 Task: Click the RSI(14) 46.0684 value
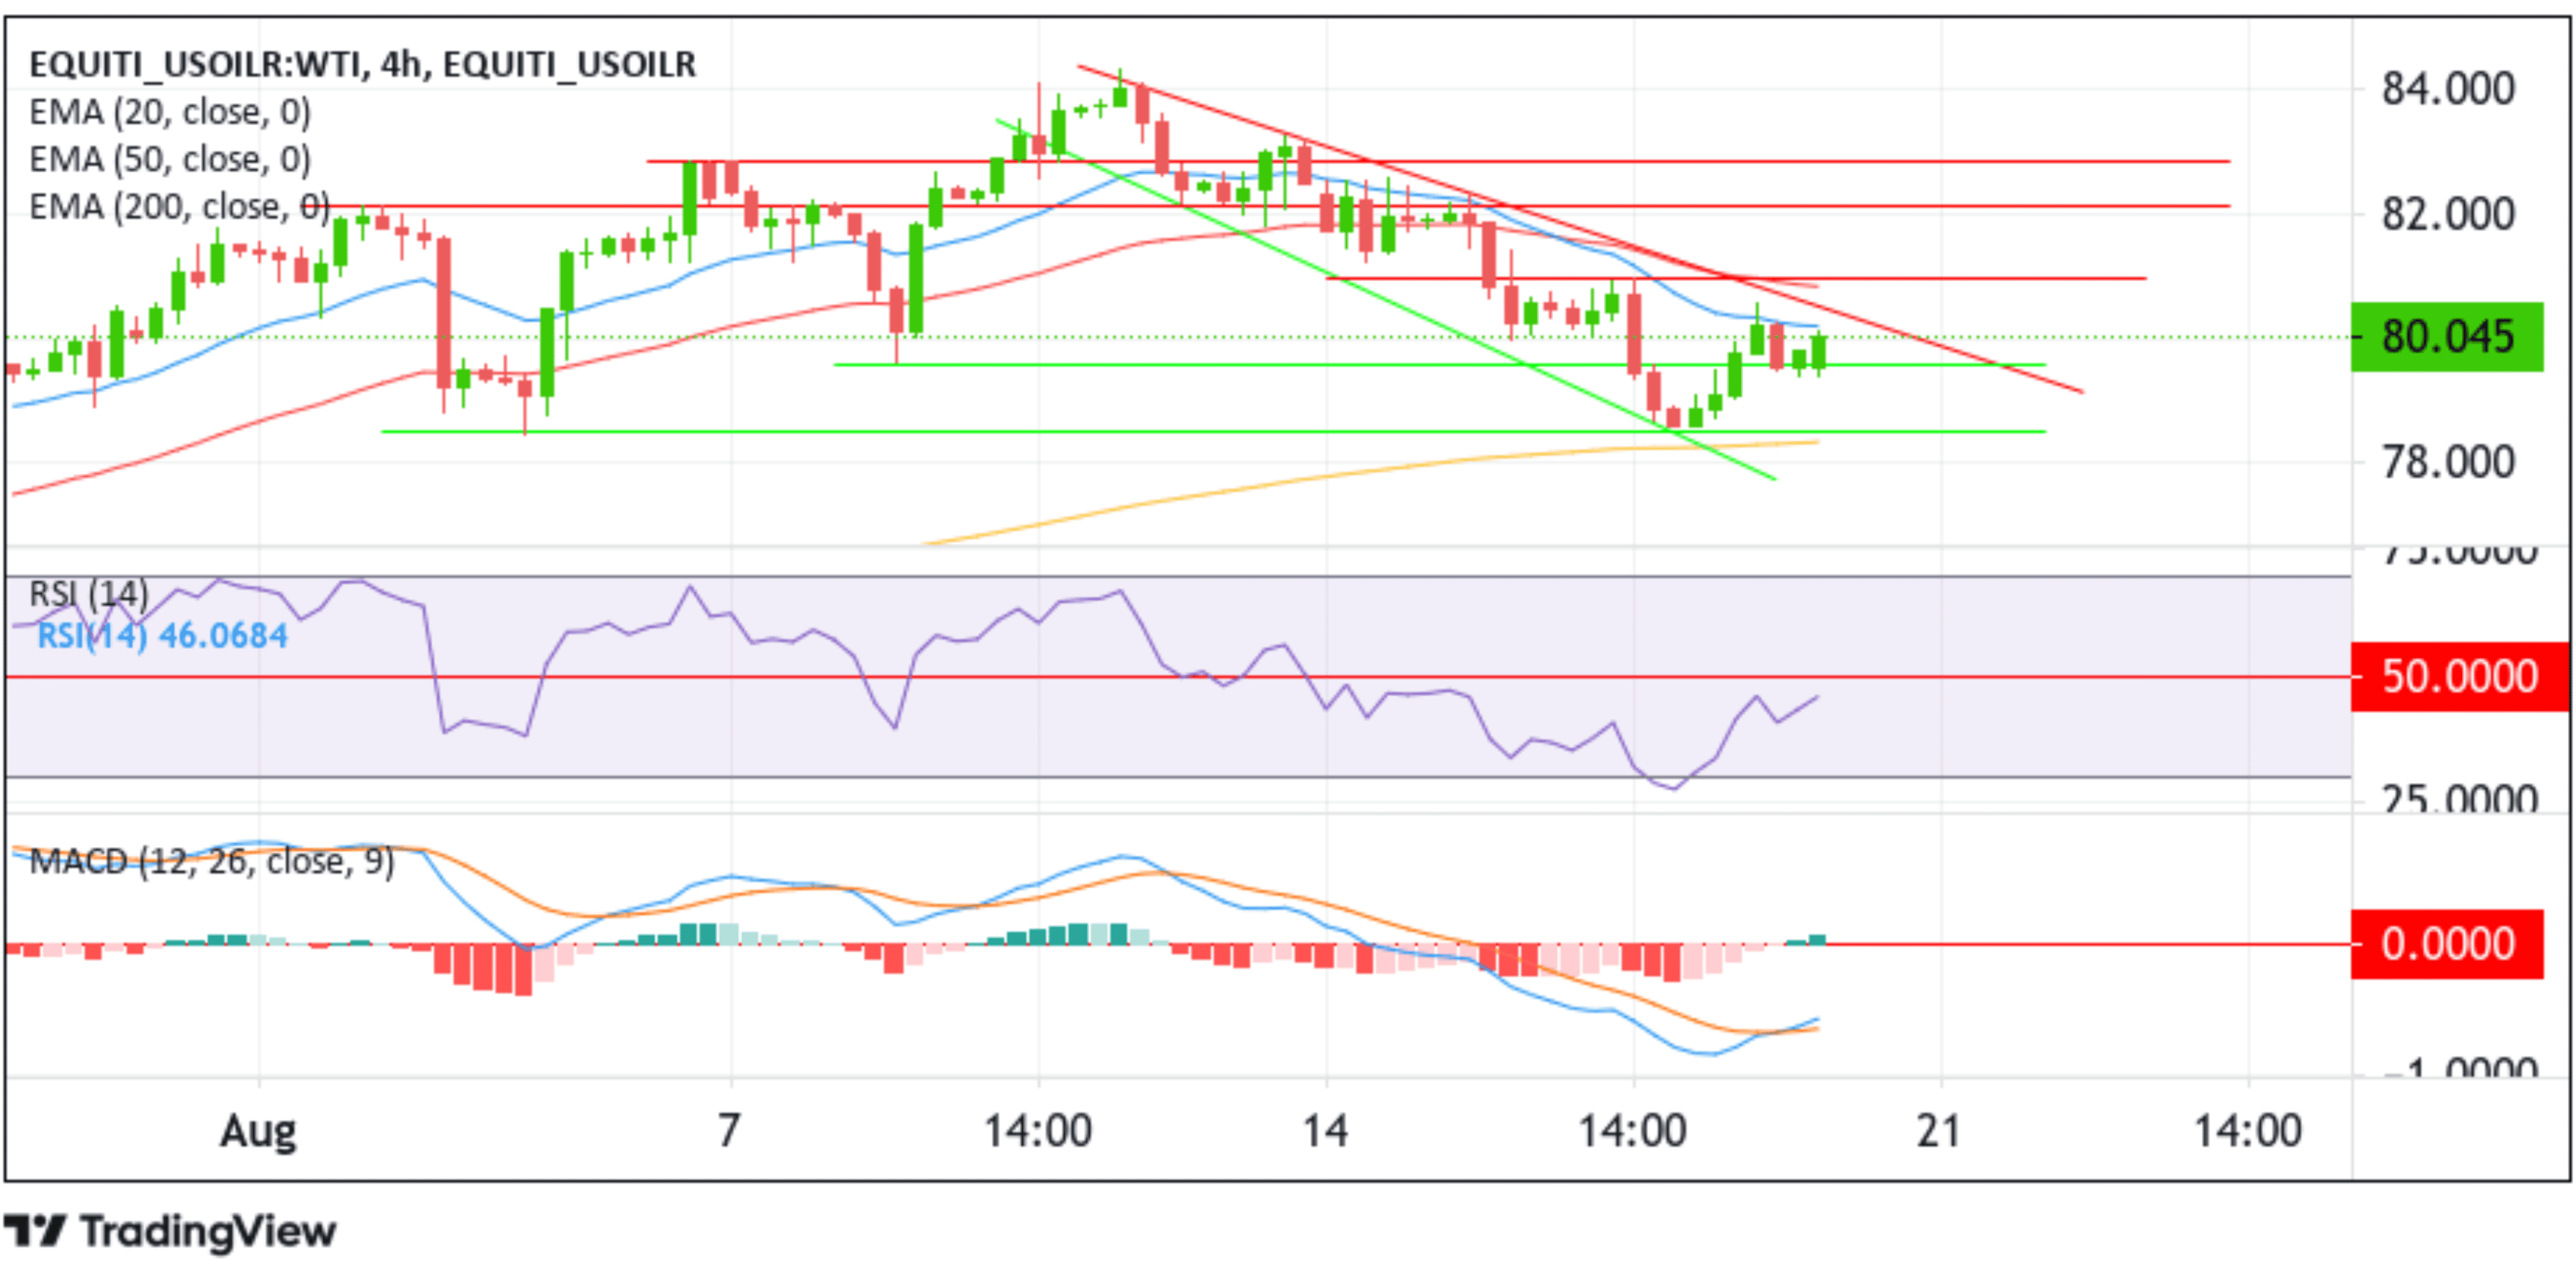(x=162, y=635)
